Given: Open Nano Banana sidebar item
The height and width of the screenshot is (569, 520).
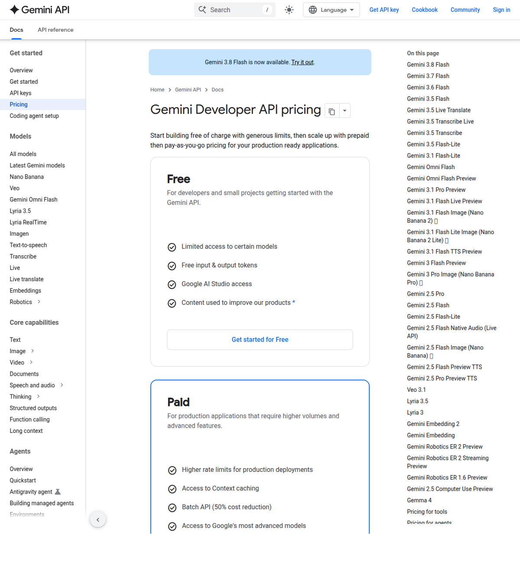Looking at the screenshot, I should [26, 177].
